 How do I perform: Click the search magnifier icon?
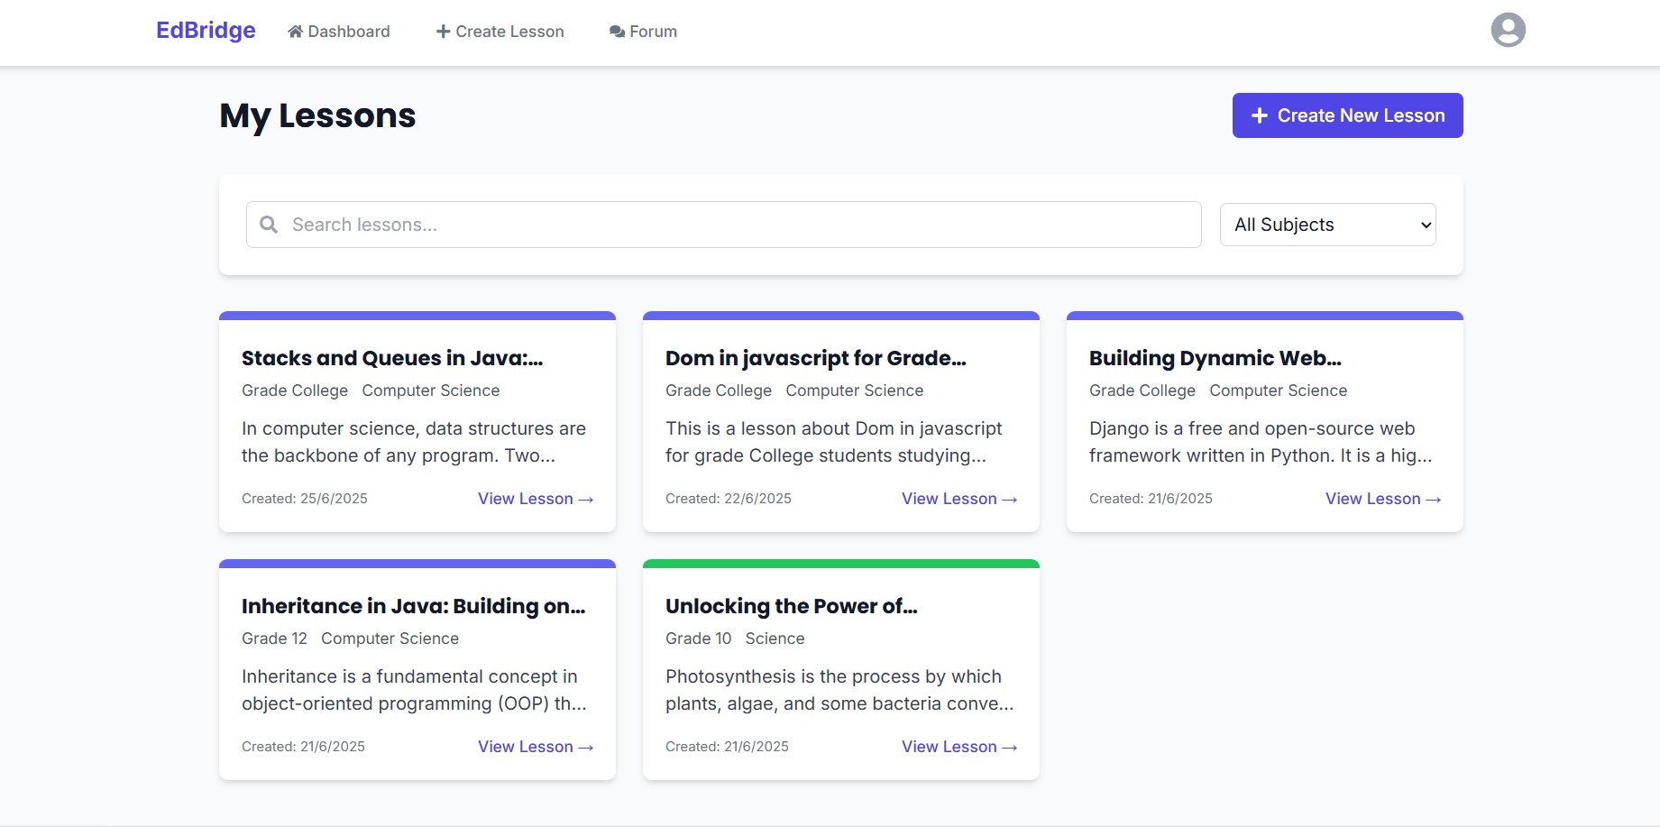269,225
